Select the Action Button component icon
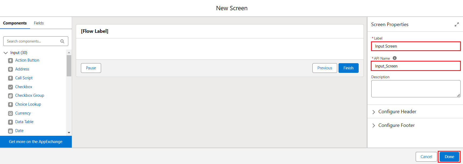Viewport: 463px width, 164px height. [10, 60]
